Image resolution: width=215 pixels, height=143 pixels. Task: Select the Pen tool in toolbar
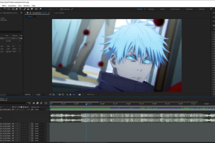coord(16,9)
